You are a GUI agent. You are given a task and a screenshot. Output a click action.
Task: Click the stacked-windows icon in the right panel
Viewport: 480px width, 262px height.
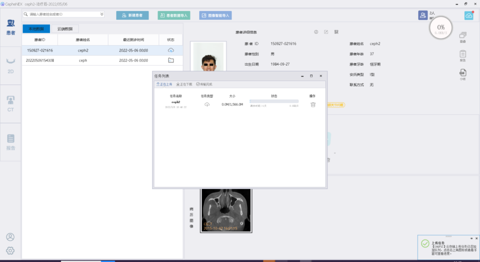click(x=463, y=35)
